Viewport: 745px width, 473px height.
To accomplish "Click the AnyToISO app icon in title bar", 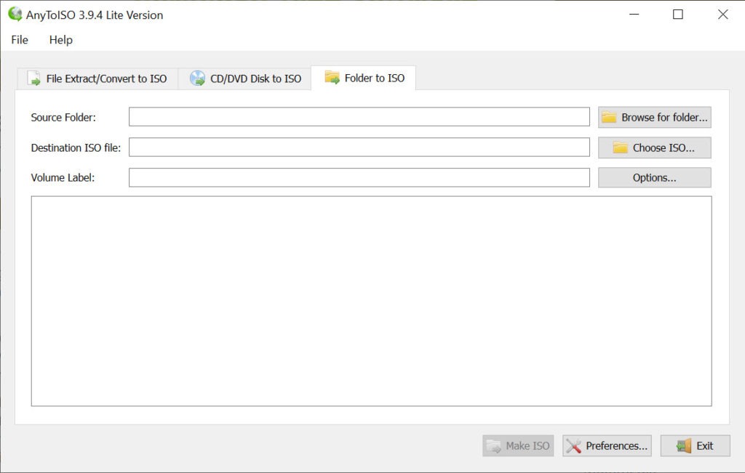I will click(15, 15).
